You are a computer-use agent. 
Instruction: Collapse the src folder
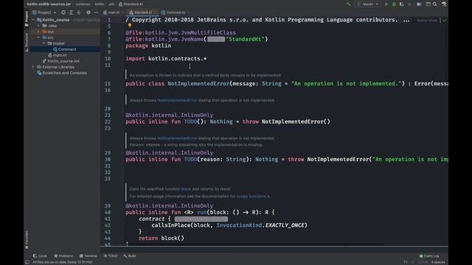pos(38,38)
